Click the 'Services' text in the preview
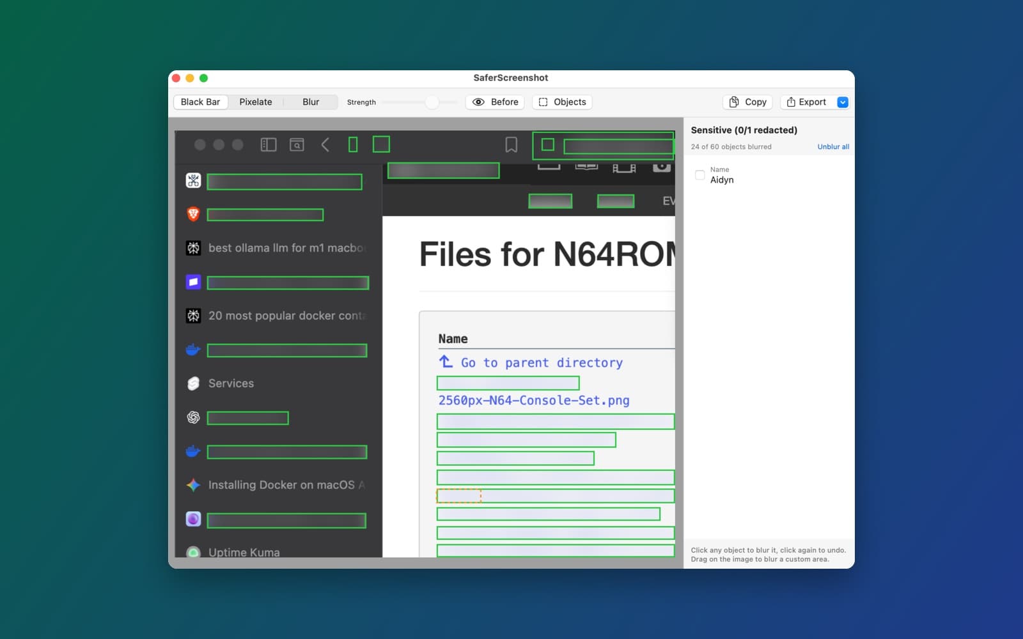The height and width of the screenshot is (639, 1023). click(x=231, y=383)
